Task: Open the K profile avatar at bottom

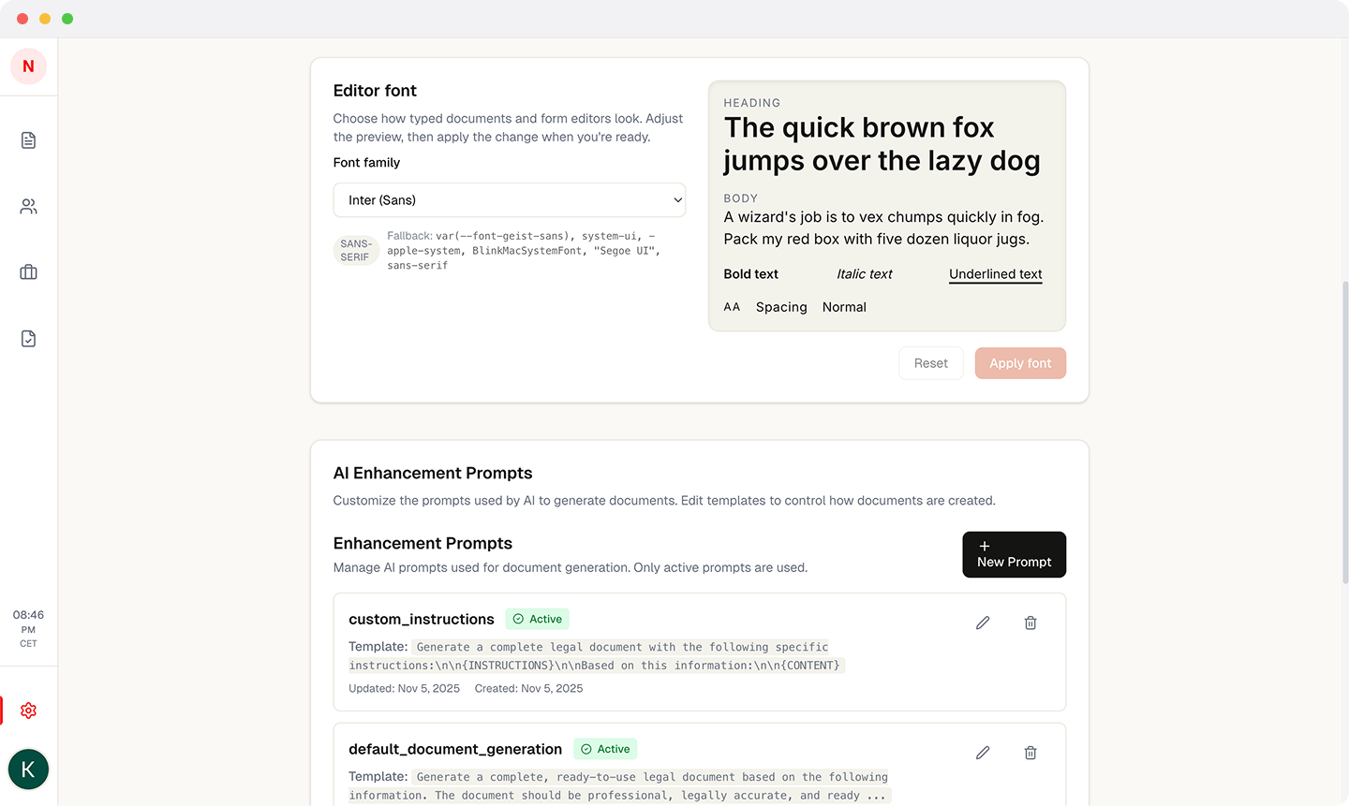Action: click(x=28, y=769)
